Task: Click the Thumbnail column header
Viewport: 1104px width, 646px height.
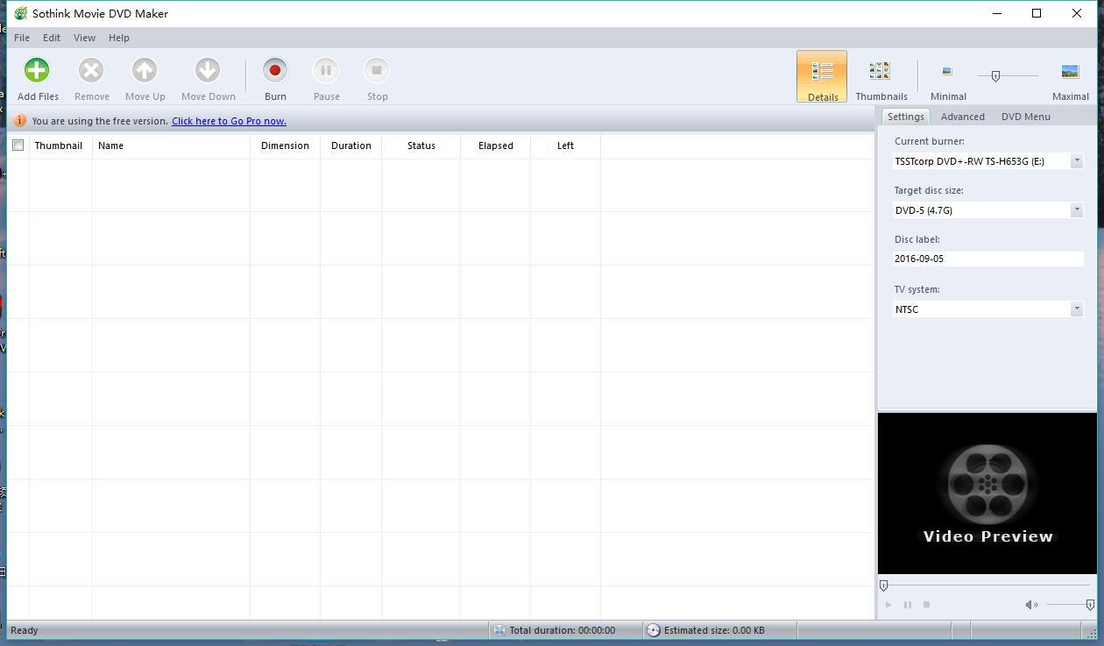Action: click(x=60, y=146)
